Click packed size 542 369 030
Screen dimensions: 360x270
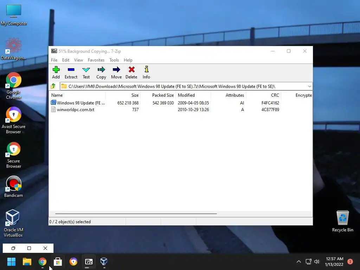coord(163,103)
